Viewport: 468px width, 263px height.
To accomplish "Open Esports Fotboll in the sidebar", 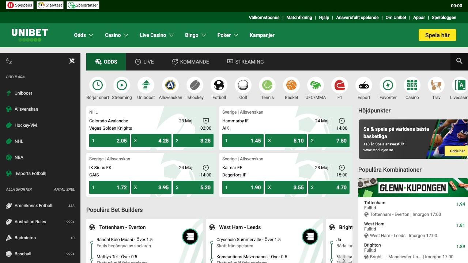I will [x=40, y=174].
